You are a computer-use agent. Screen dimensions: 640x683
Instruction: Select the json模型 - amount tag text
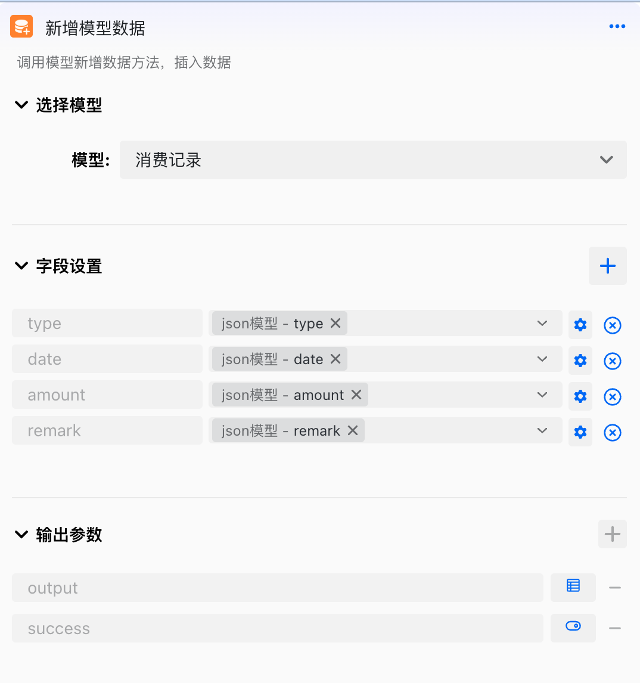282,395
